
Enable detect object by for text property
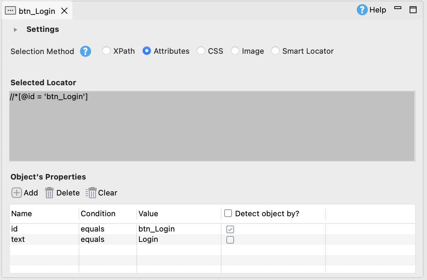(x=230, y=239)
